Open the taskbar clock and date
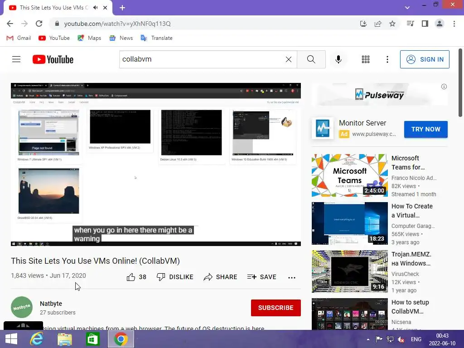 (442, 339)
